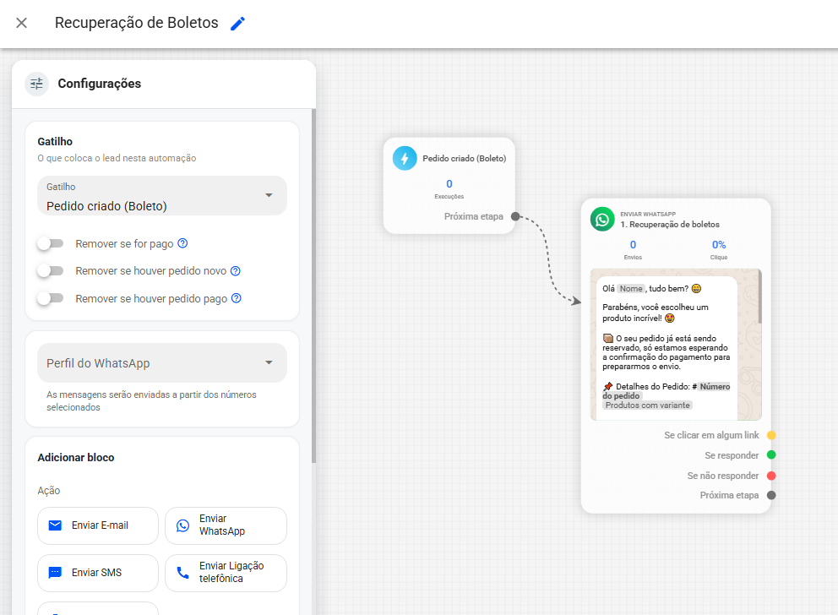Open help for Remover se houver pedido pago
This screenshot has height=615, width=838.
tap(237, 298)
